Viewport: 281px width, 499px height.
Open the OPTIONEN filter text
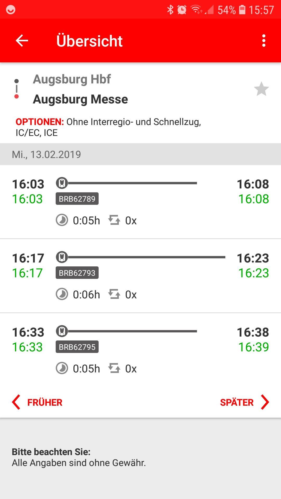coord(108,127)
